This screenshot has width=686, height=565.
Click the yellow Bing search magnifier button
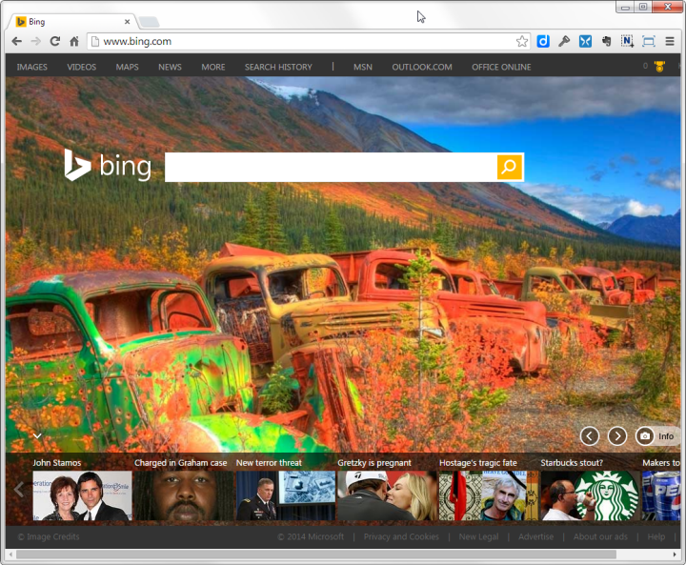pos(510,167)
